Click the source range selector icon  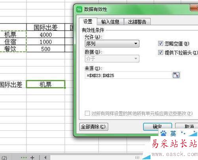point(176,75)
